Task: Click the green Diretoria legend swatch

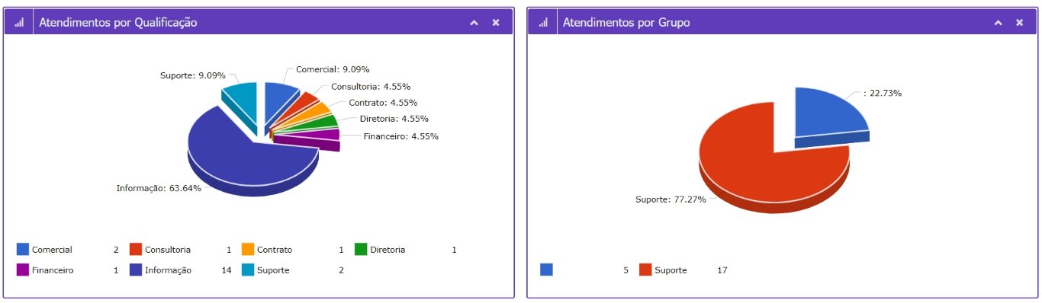Action: pyautogui.click(x=360, y=249)
